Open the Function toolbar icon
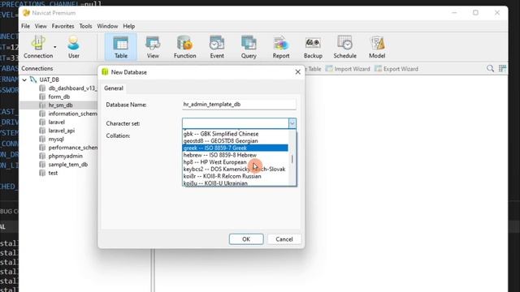The height and width of the screenshot is (292, 520). pyautogui.click(x=184, y=47)
